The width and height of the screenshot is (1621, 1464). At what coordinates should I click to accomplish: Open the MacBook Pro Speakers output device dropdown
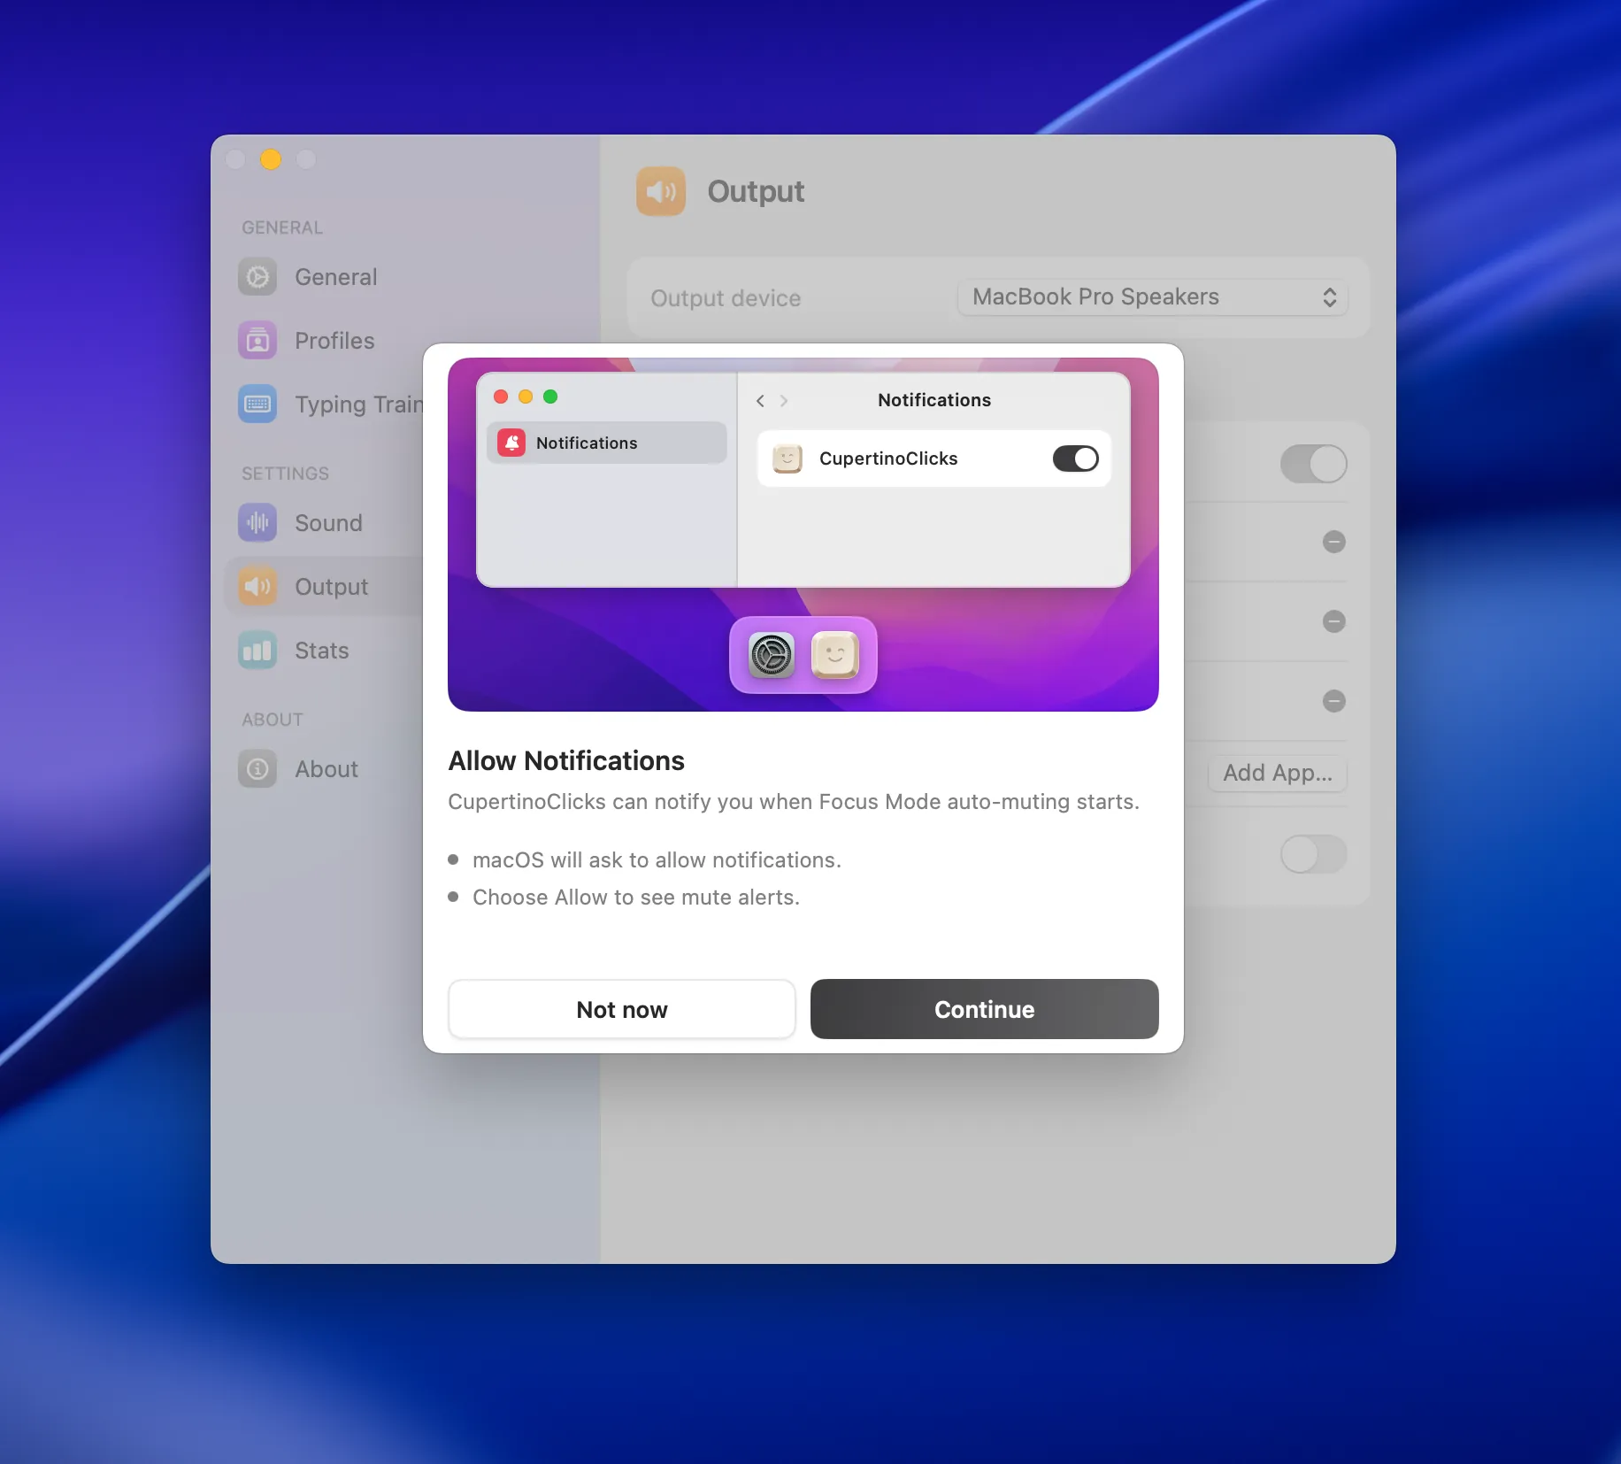coord(1152,297)
